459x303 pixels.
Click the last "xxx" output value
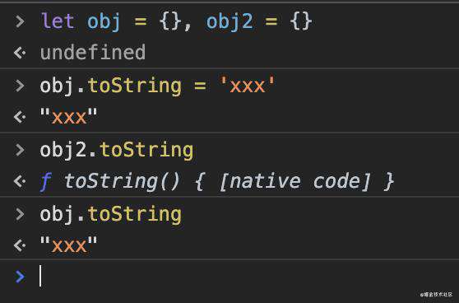(x=68, y=245)
